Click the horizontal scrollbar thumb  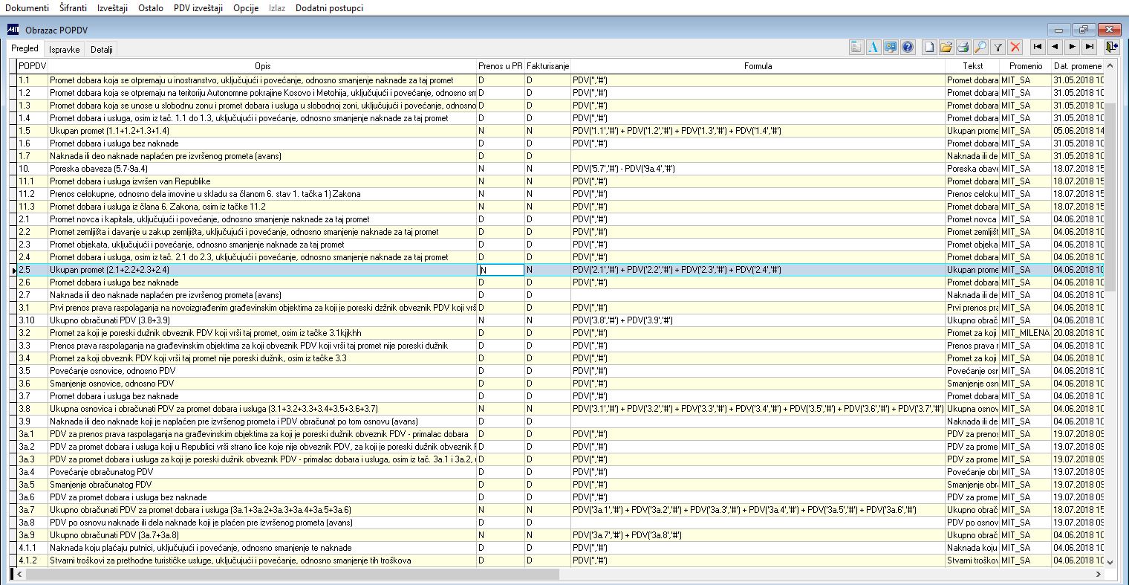[x=291, y=574]
